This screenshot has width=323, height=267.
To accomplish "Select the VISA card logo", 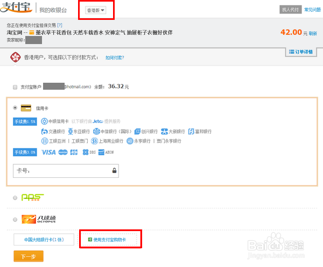I will (x=48, y=153).
